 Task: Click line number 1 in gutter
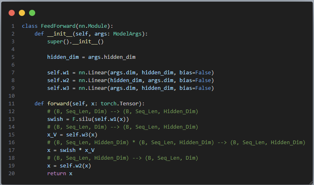[x=13, y=26]
